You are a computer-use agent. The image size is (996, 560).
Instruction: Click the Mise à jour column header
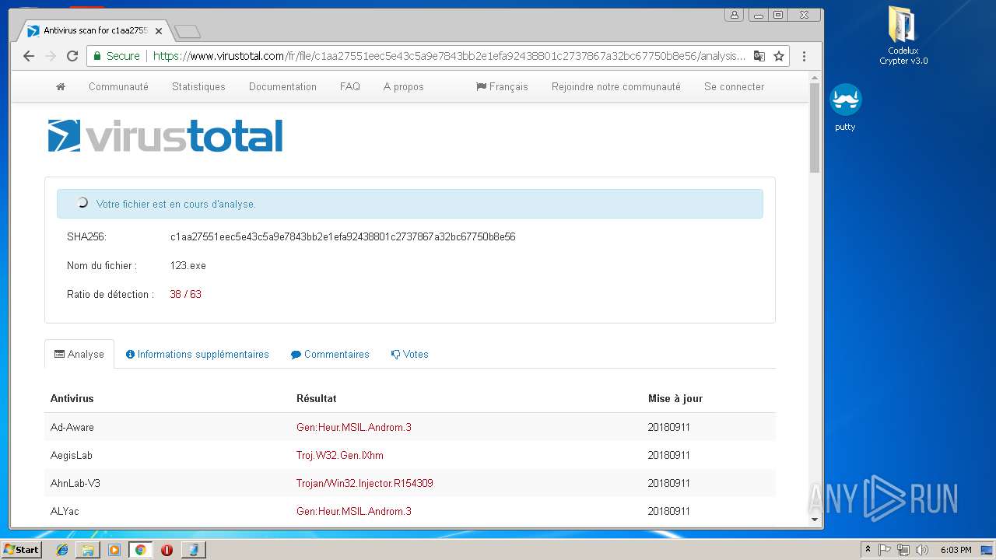click(675, 398)
